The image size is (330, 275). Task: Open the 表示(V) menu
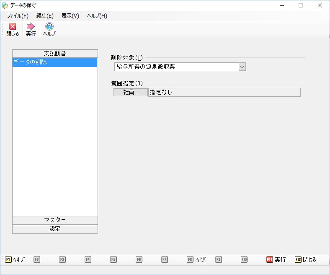tap(70, 16)
